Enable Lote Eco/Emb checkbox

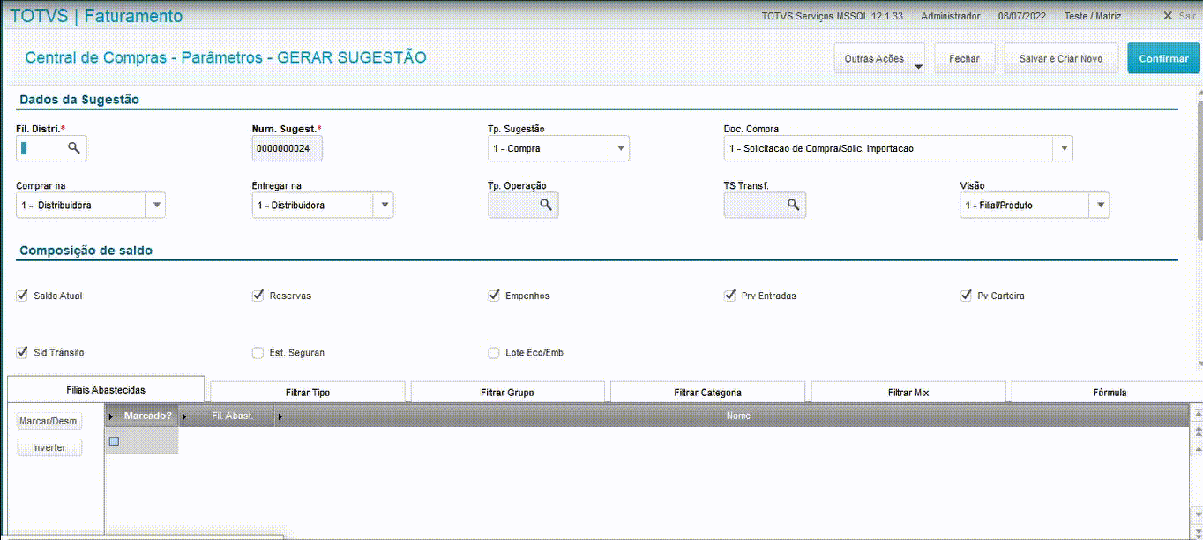(494, 353)
